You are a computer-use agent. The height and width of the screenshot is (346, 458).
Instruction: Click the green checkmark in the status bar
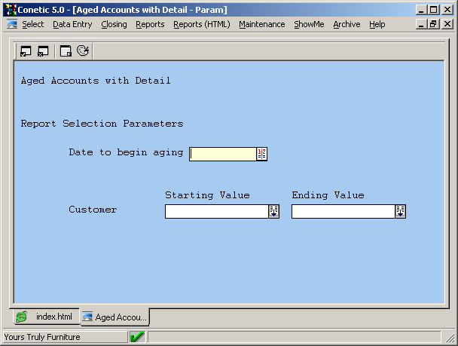click(137, 337)
